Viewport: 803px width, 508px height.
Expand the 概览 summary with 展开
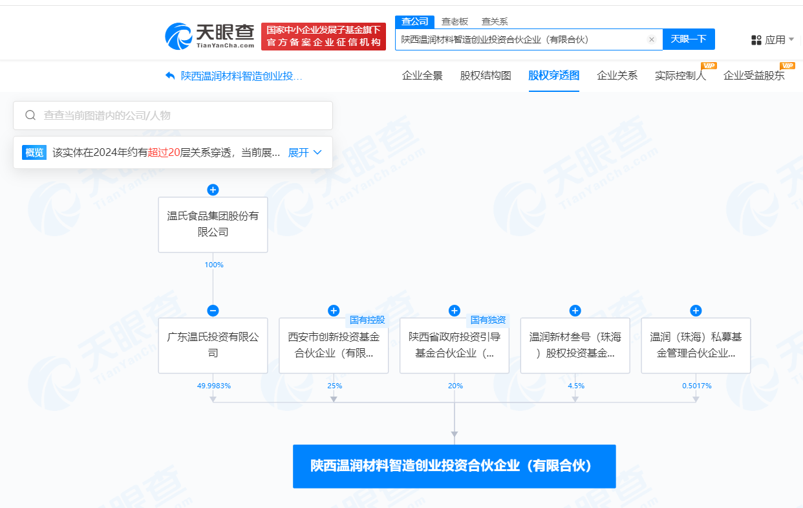click(x=305, y=153)
